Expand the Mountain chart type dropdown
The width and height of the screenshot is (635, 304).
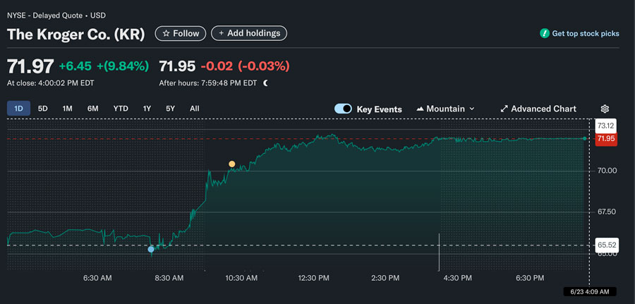tap(445, 109)
